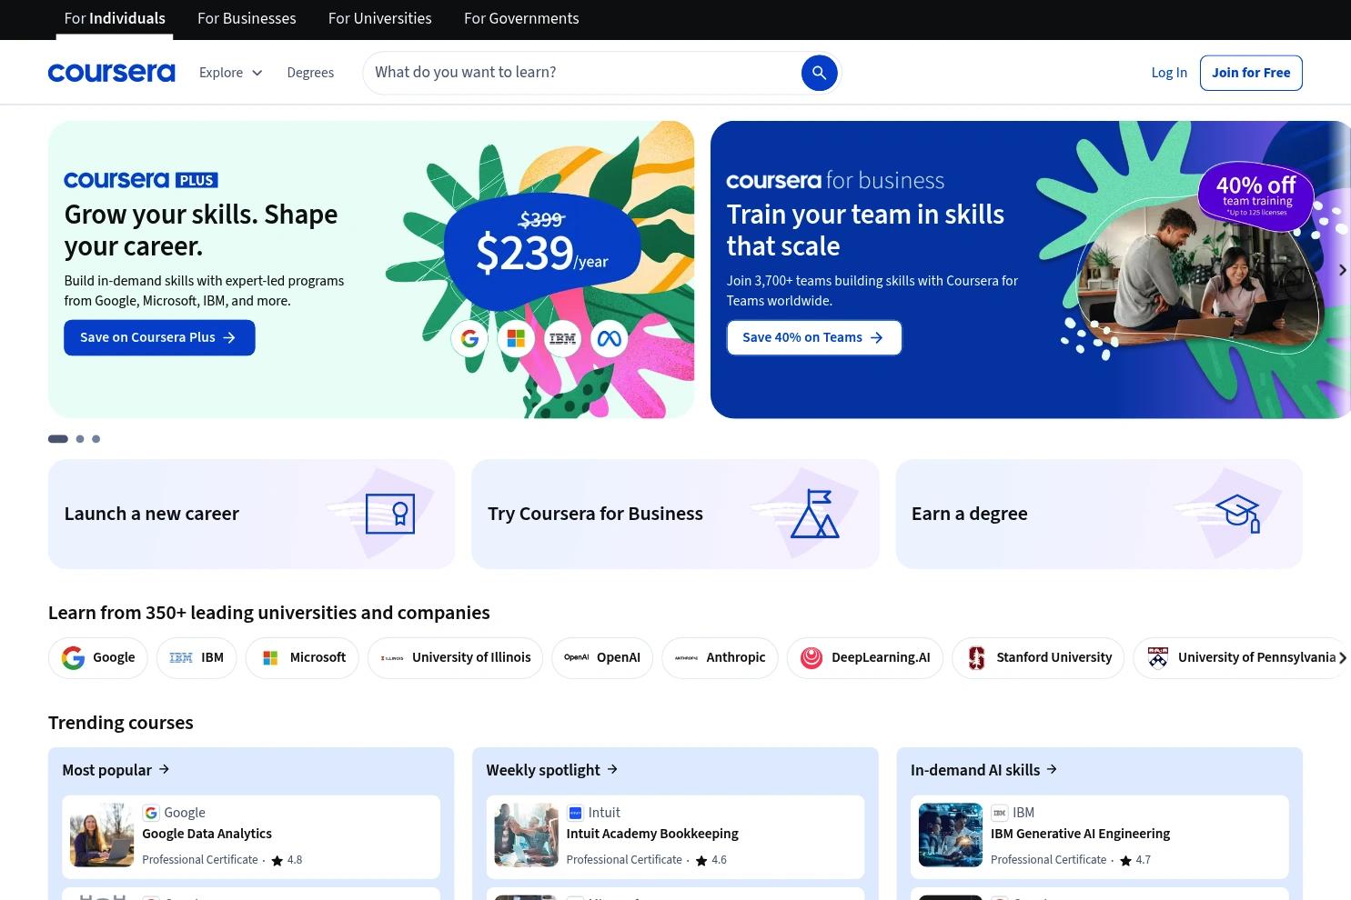Screen dimensions: 1351x900
Task: Open the Intuit Academy Bookkeeping course thumbnail
Action: coord(526,835)
